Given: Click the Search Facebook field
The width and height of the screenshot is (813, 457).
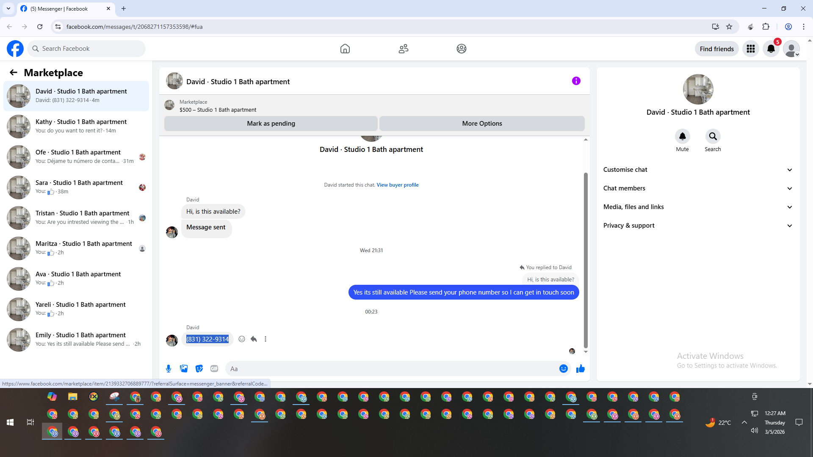Looking at the screenshot, I should click(x=86, y=49).
